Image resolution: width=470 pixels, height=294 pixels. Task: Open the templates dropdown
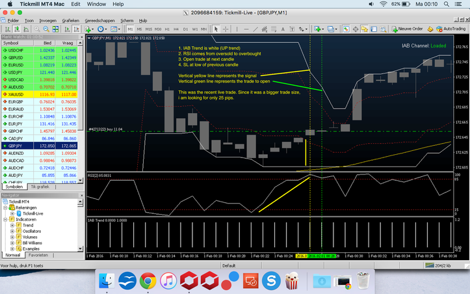(115, 29)
